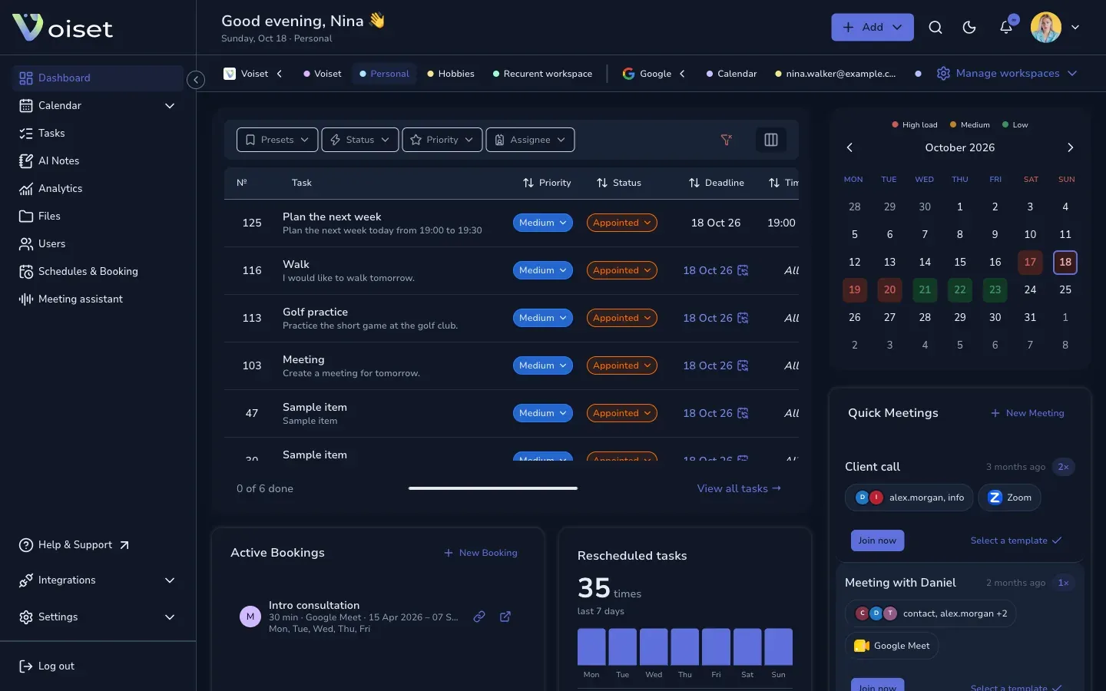
Task: Switch to the Personal workspace tab
Action: click(x=384, y=74)
